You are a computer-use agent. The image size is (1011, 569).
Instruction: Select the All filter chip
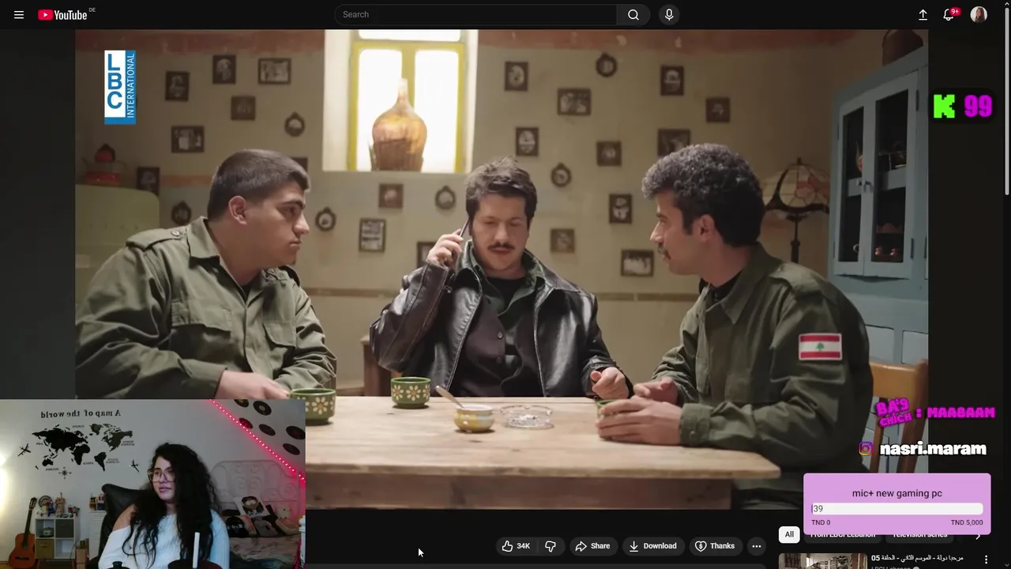pos(789,535)
